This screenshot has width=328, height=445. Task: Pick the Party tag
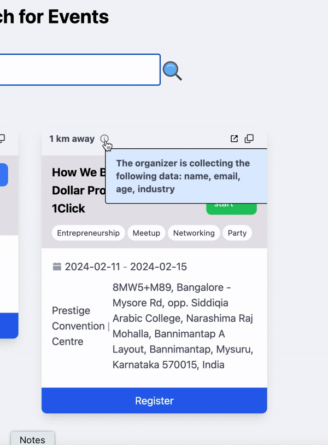click(237, 233)
